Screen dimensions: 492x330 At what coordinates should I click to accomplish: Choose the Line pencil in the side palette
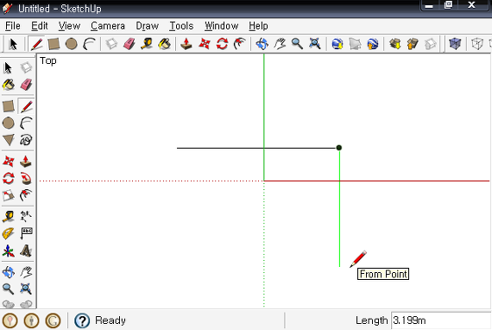pyautogui.click(x=26, y=106)
